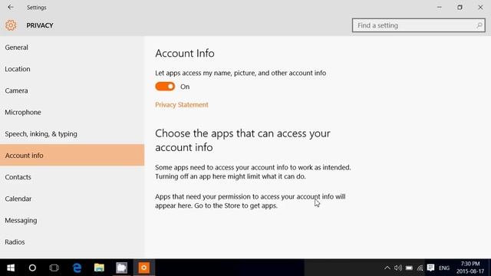This screenshot has height=276, width=491.
Task: Restore down the Settings window
Action: coord(460,7)
